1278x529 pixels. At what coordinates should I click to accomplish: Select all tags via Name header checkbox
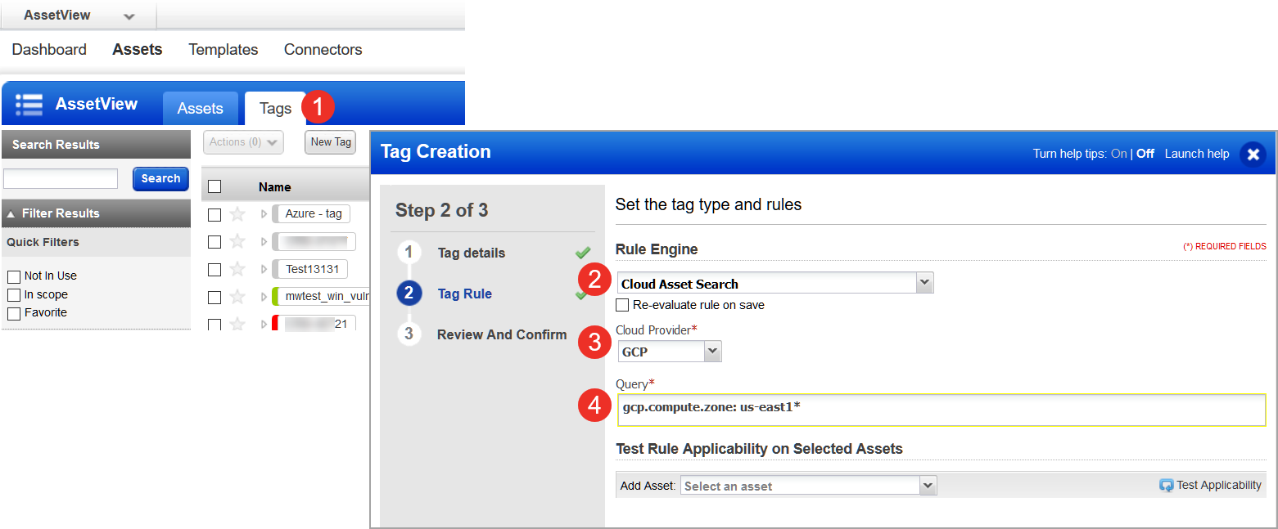tap(215, 186)
